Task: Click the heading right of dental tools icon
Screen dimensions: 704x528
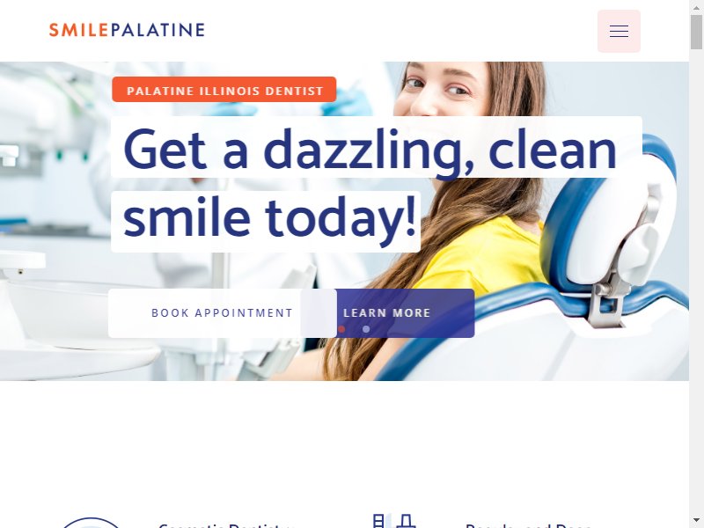Action: [x=528, y=524]
